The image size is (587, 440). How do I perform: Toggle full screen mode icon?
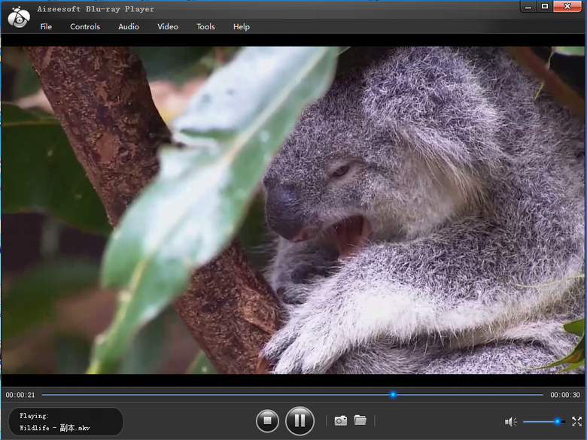pos(577,421)
